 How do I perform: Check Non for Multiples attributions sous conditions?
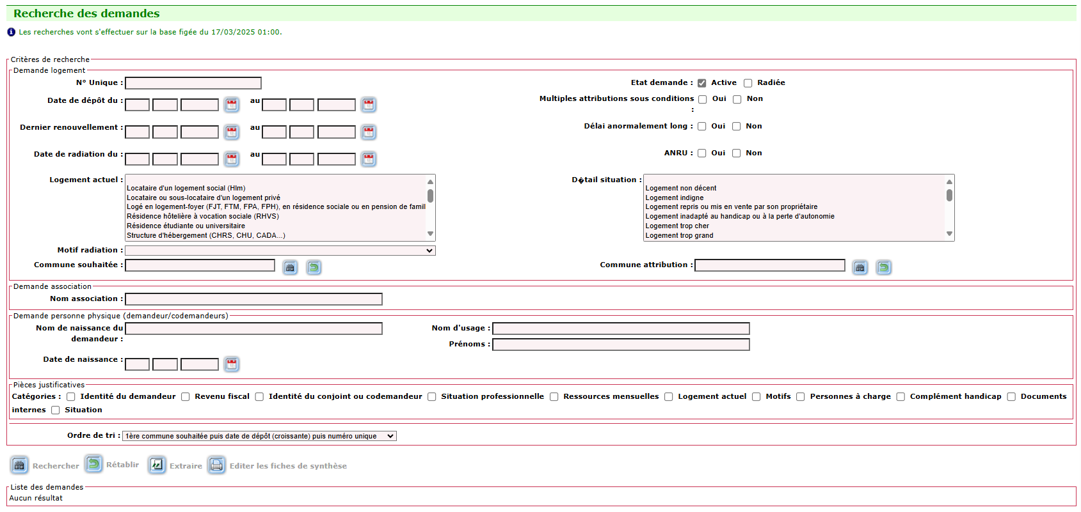pos(737,99)
